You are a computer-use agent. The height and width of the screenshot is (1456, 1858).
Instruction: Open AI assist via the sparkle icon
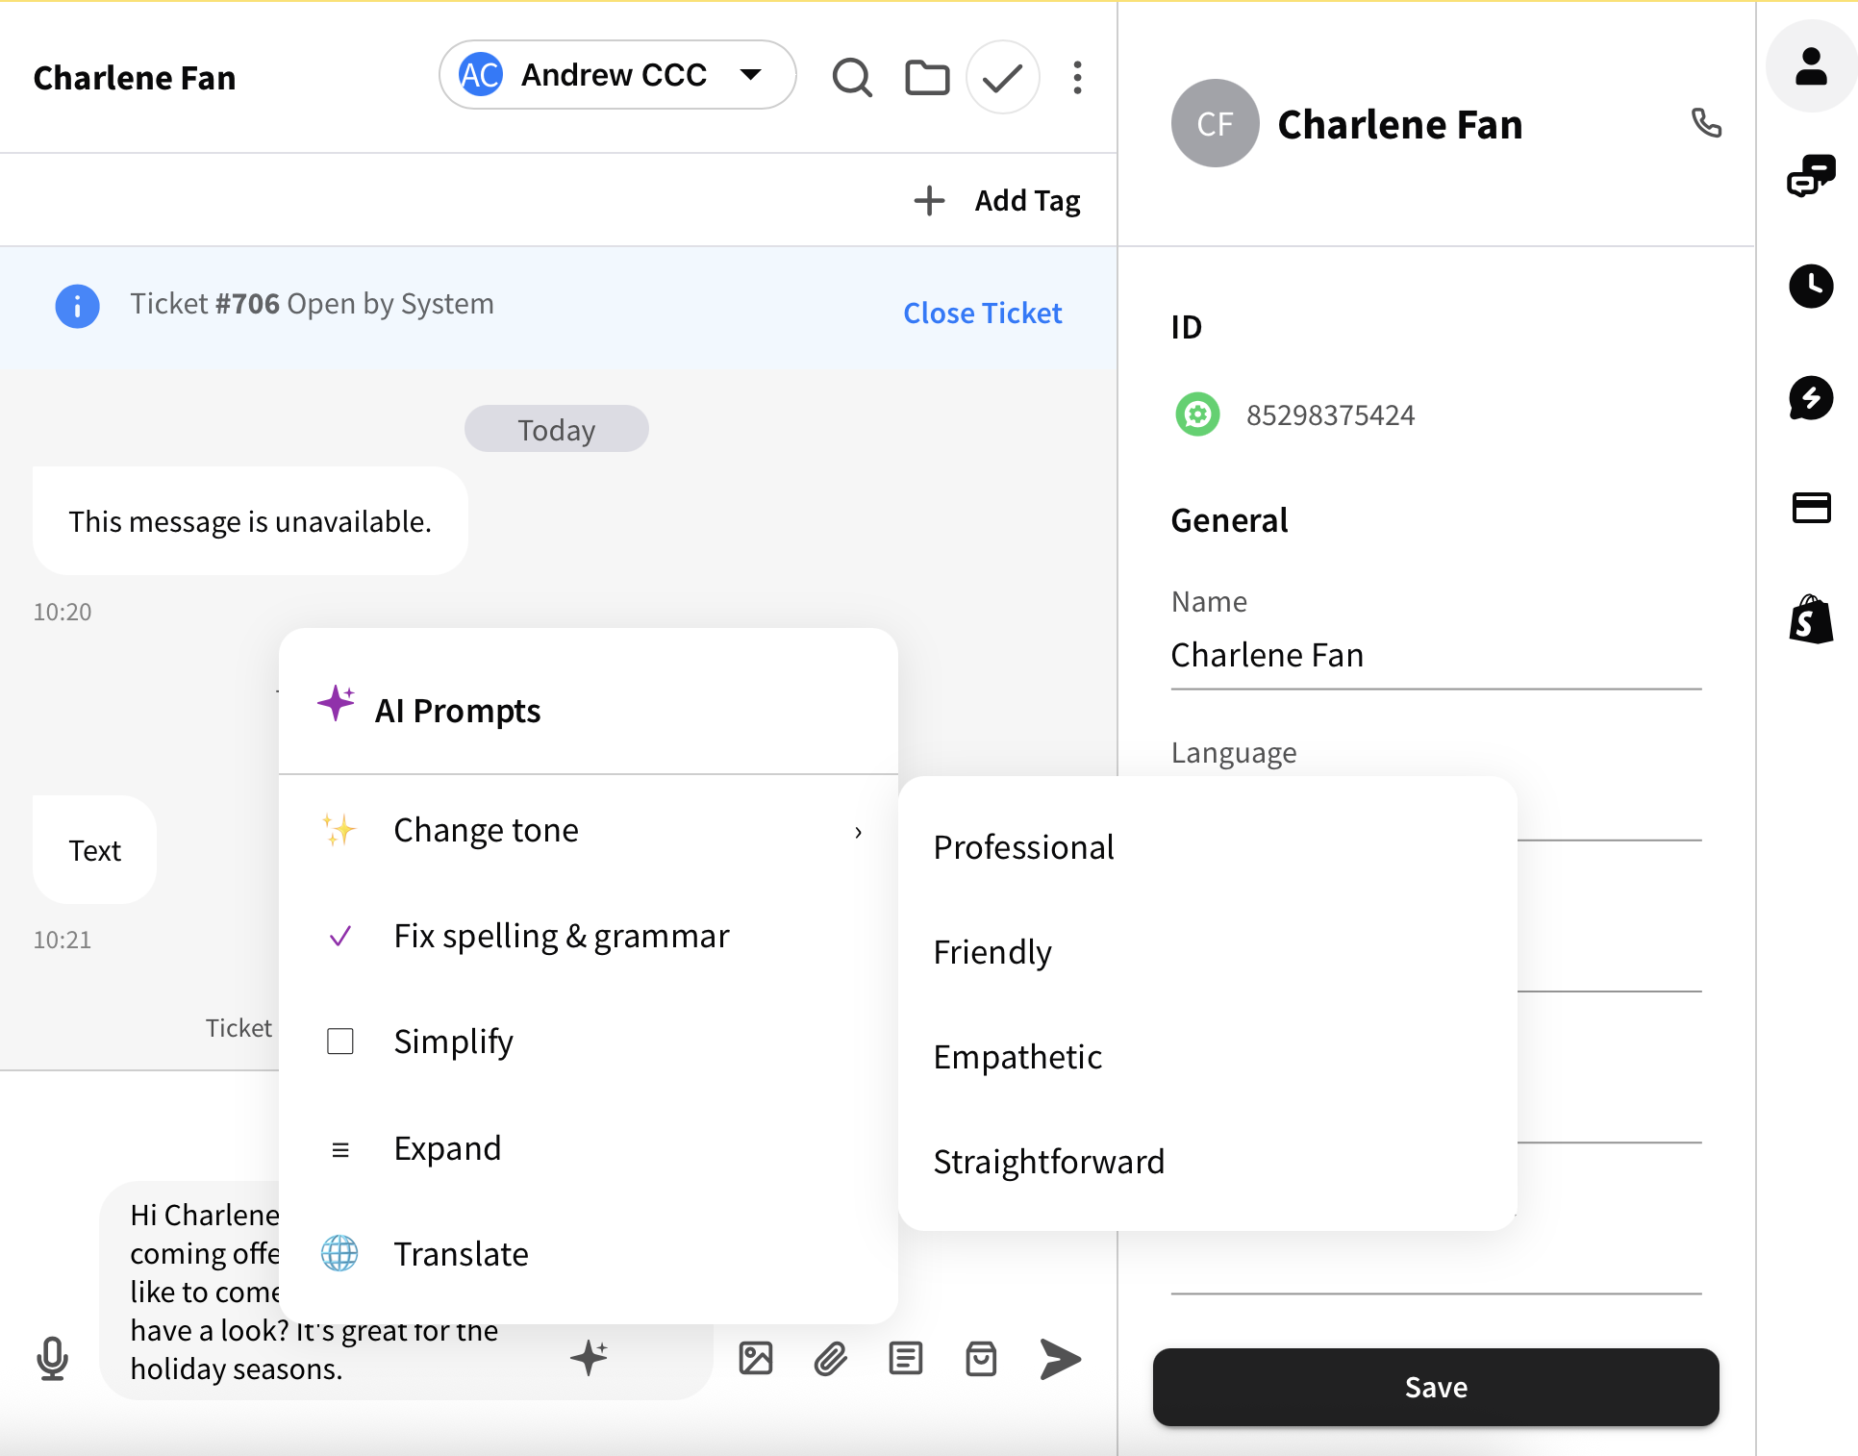coord(590,1359)
